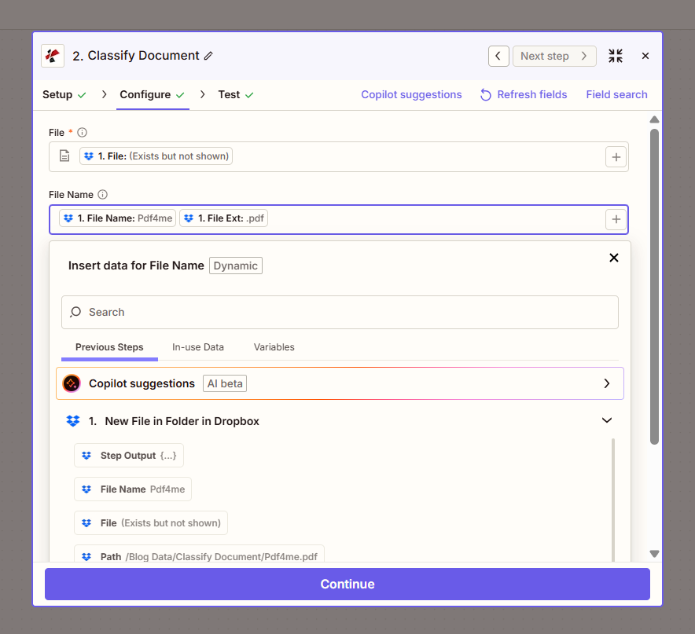Image resolution: width=695 pixels, height=634 pixels.
Task: Click the Dropbox icon on the File Name Pdf4me pill
Action: click(68, 218)
